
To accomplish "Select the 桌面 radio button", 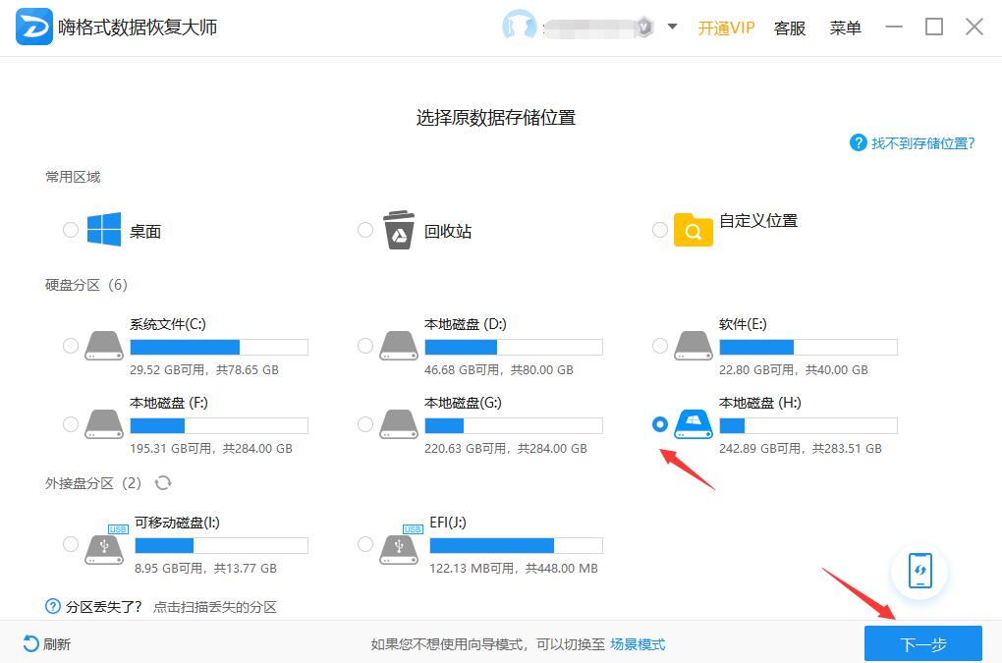I will click(70, 230).
